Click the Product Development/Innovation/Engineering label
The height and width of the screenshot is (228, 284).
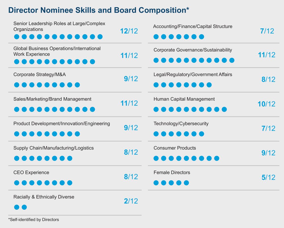click(x=62, y=124)
